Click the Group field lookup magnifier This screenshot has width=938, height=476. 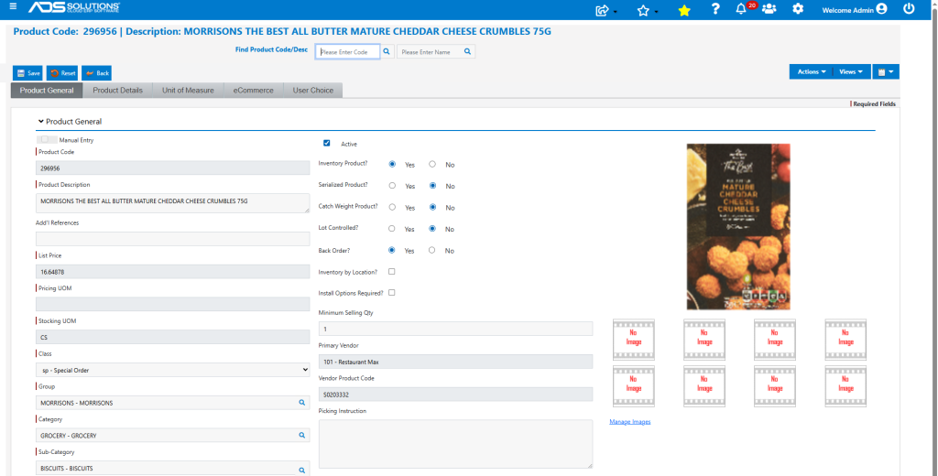tap(302, 403)
